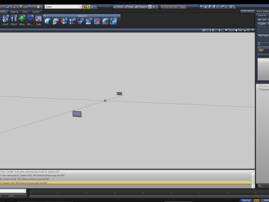Open the Hierarchy panel button
Screen dimensions: 269x202
[x=262, y=16]
